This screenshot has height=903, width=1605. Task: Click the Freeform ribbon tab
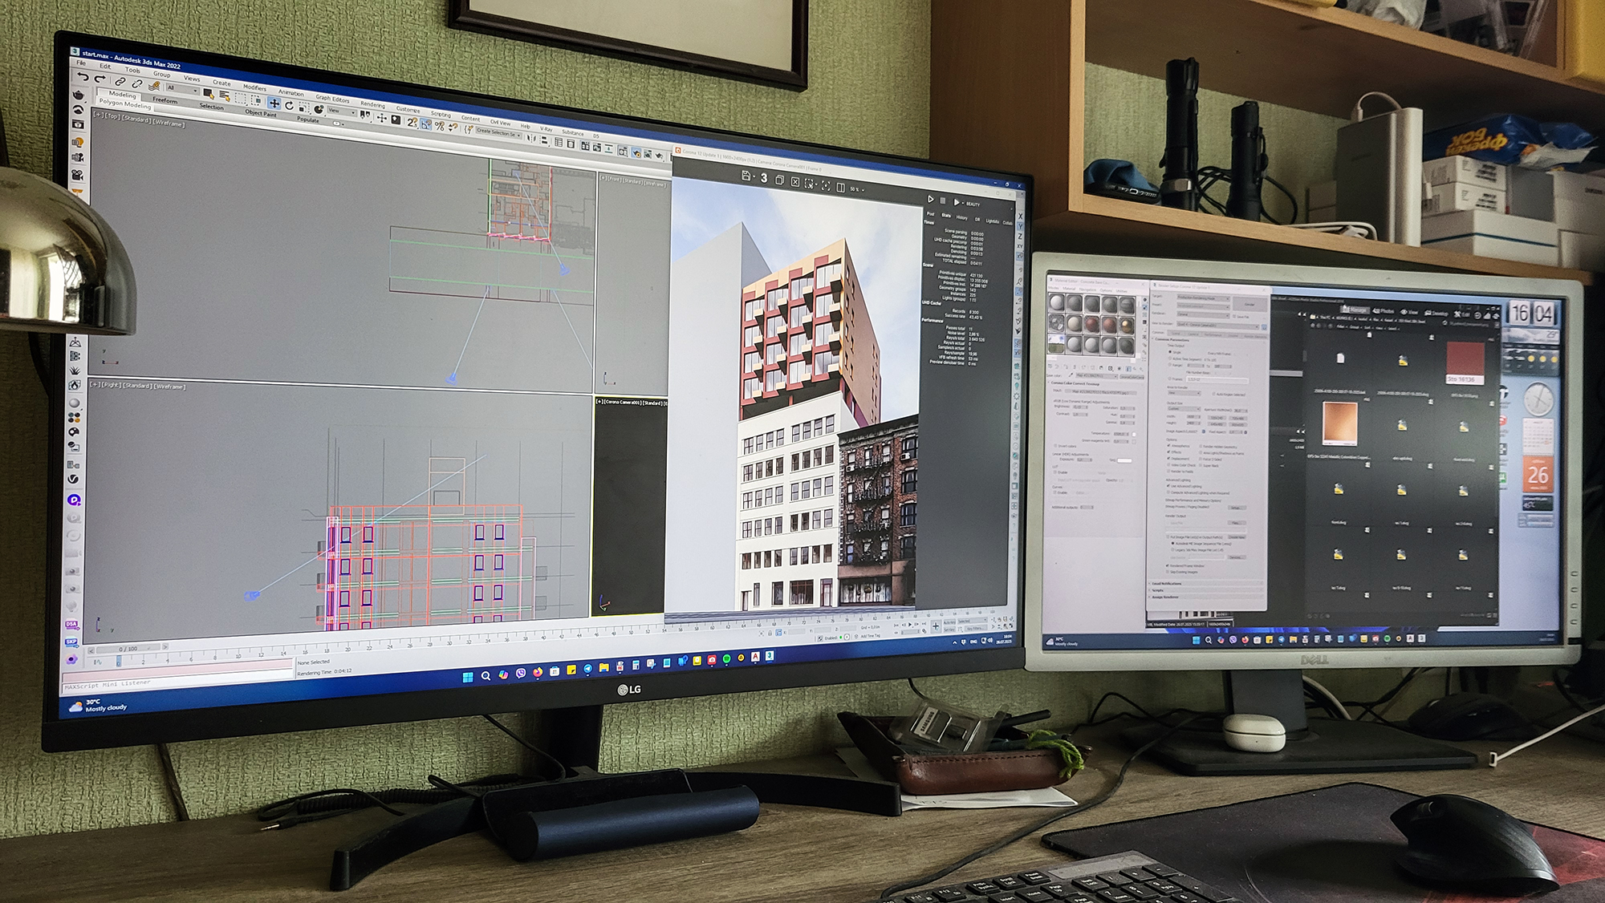[165, 100]
